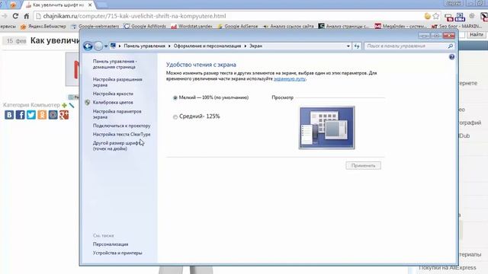488x274 pixels.
Task: Share page via Odnoklassniki icon
Action: click(42, 115)
